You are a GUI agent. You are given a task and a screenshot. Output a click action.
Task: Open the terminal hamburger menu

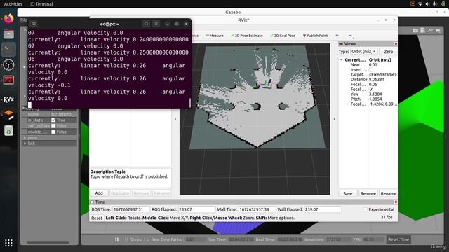156,24
